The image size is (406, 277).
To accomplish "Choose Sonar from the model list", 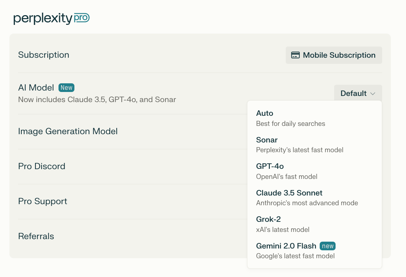I will pos(314,145).
